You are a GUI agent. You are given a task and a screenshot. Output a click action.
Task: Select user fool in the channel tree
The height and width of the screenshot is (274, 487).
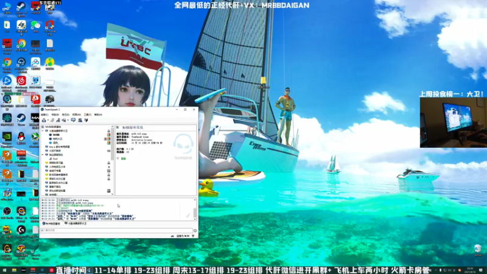tap(55, 158)
